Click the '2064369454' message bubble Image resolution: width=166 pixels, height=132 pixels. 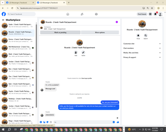(50, 115)
